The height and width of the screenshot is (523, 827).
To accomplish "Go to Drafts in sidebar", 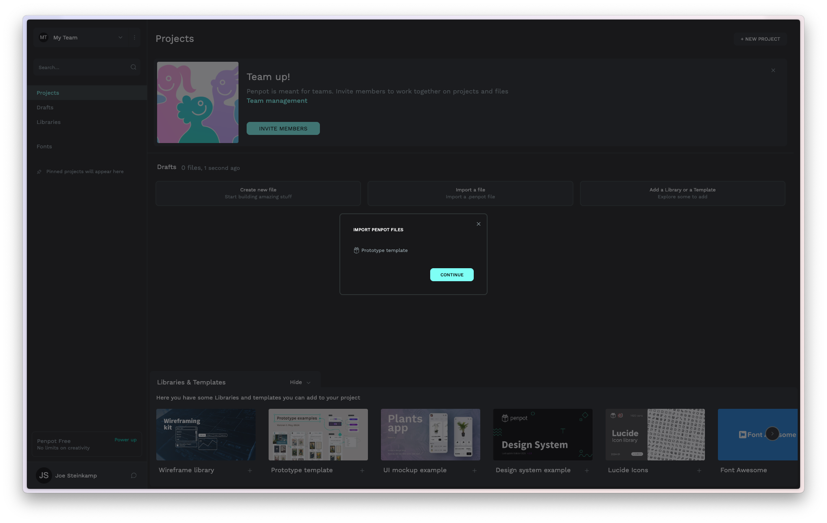I will [x=45, y=107].
